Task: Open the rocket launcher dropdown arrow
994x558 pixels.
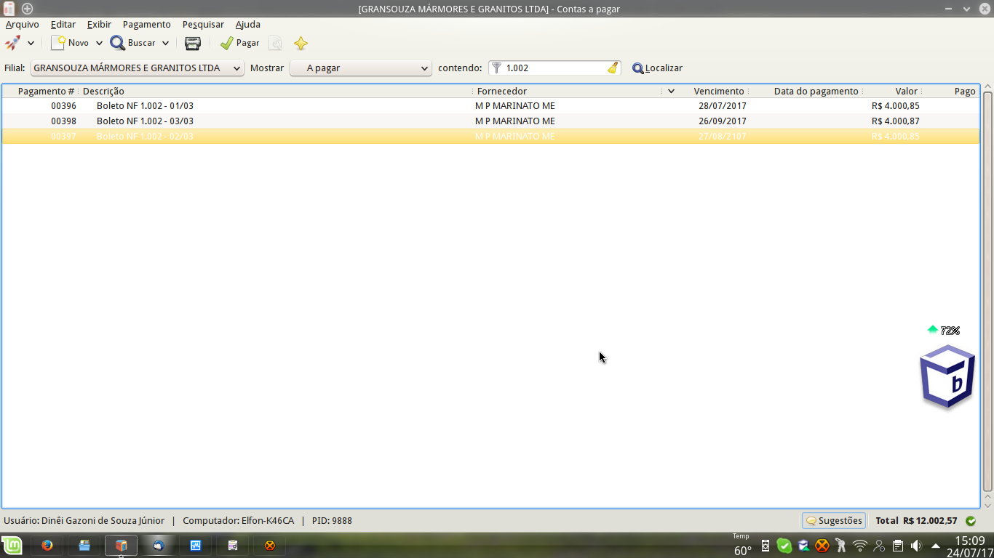Action: [31, 43]
